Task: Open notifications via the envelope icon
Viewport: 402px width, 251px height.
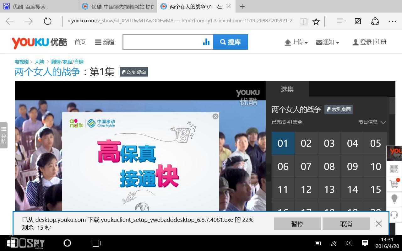Action: (x=319, y=42)
